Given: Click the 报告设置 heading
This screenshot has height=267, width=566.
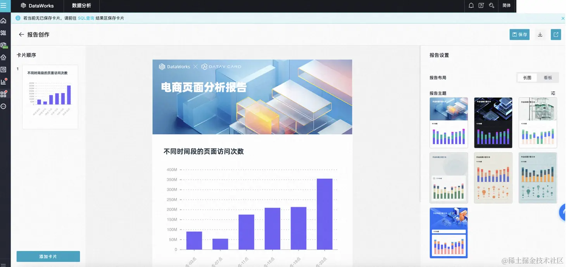Looking at the screenshot, I should tap(439, 55).
